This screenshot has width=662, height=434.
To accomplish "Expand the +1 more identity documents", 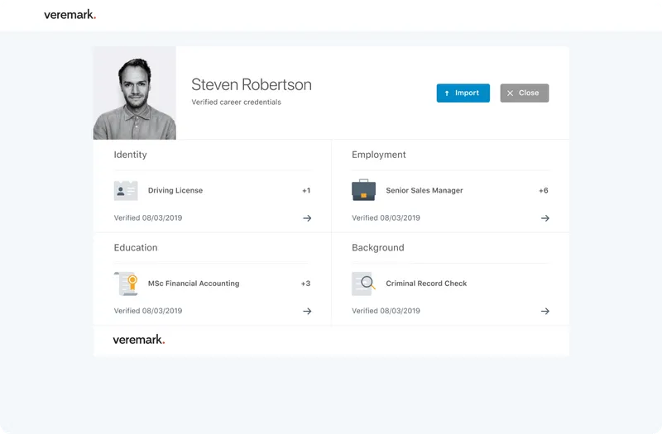I will [x=306, y=191].
